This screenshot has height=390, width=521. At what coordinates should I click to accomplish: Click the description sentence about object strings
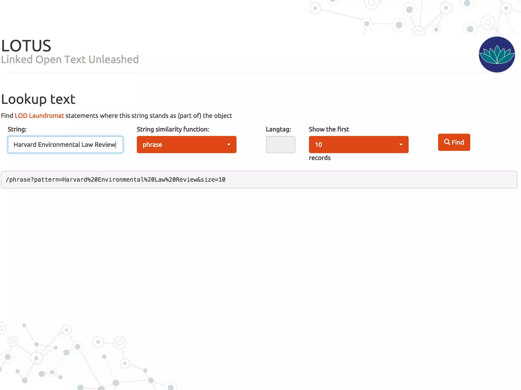pos(149,116)
